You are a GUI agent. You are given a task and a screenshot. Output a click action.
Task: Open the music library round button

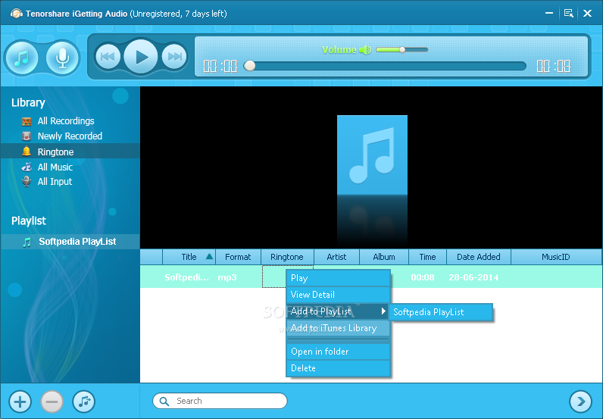click(21, 58)
